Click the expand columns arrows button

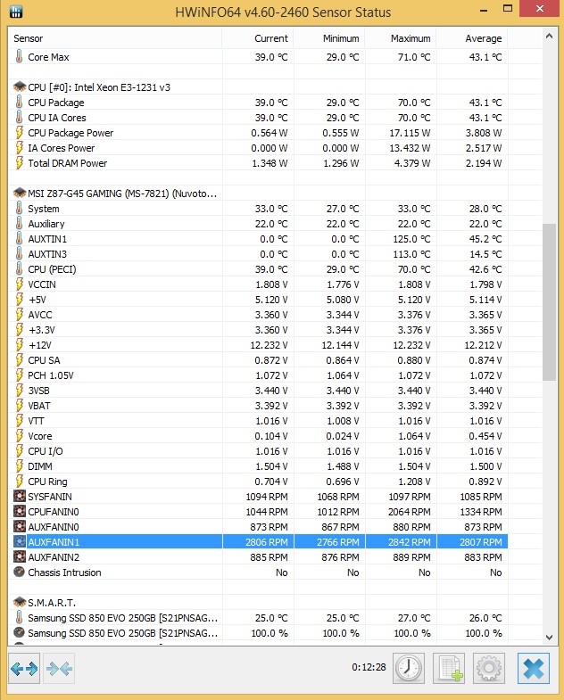24,668
